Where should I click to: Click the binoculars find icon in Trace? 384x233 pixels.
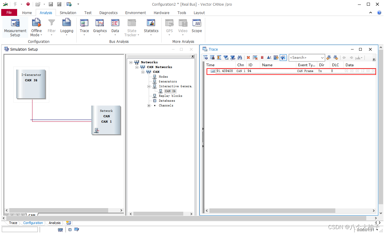coord(239,58)
